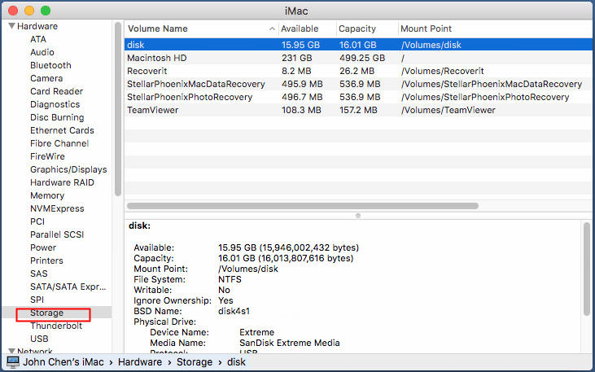
Task: Select Printers in the sidebar
Action: 46,260
